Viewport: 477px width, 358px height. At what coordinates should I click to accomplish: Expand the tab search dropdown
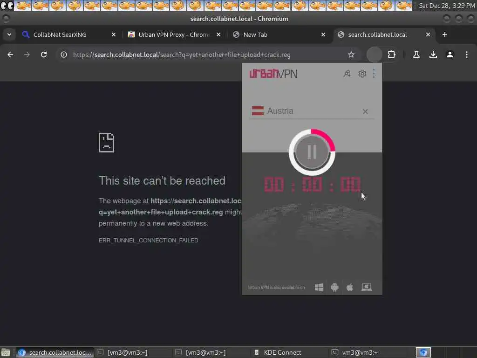(9, 34)
